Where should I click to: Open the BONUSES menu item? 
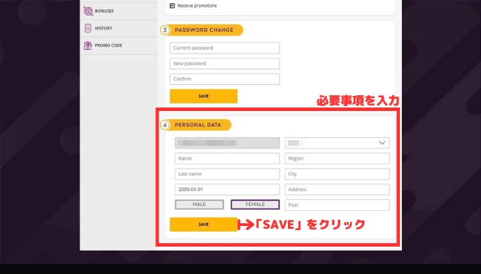click(x=119, y=11)
